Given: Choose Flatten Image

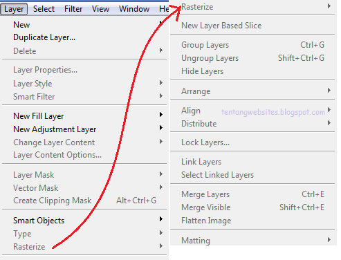Looking at the screenshot, I should (x=252, y=221).
